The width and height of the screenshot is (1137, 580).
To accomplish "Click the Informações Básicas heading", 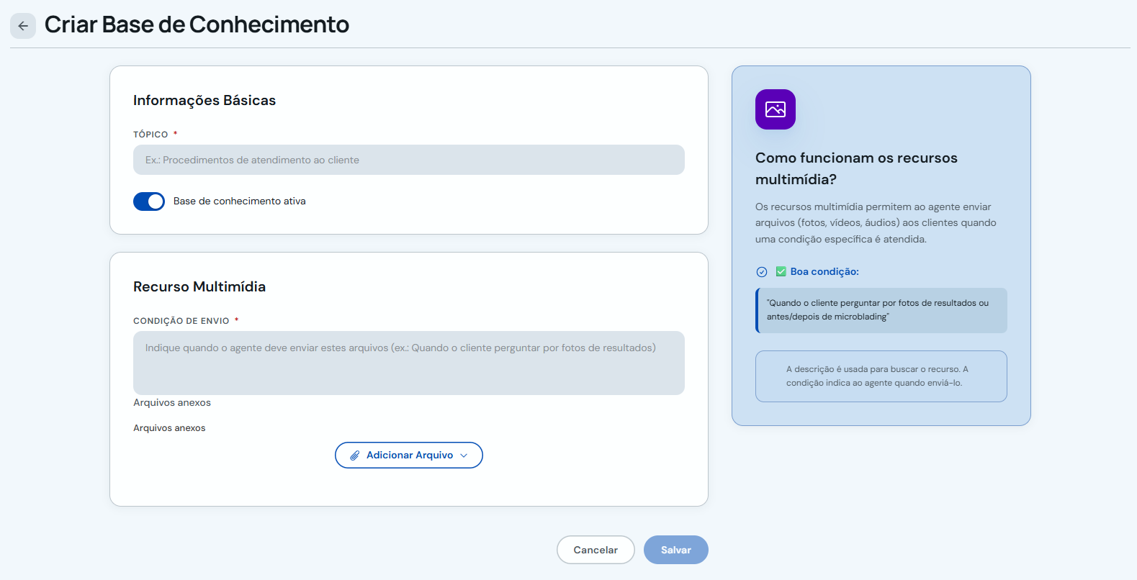I will (x=205, y=100).
